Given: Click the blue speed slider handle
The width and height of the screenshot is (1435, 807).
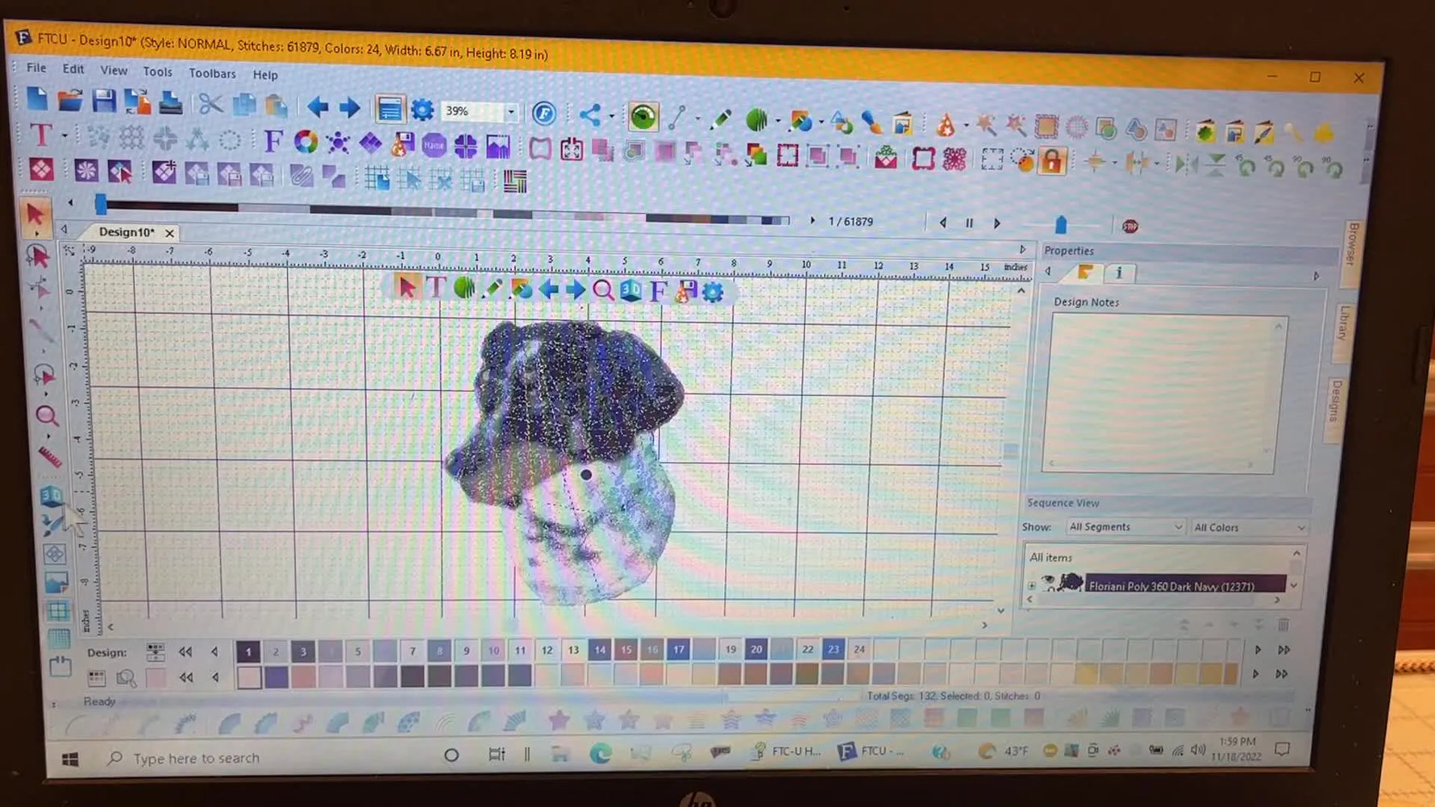Looking at the screenshot, I should (x=1061, y=225).
